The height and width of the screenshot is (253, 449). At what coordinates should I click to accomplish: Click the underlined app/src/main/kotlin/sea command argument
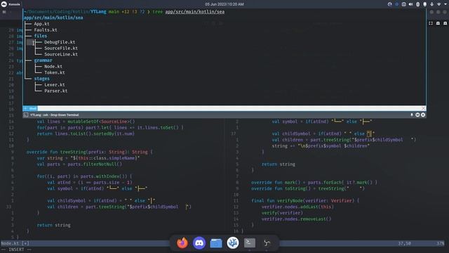(x=195, y=12)
